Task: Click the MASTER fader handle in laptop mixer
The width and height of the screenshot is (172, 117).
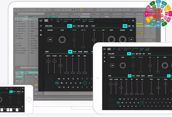Action: click(48, 61)
